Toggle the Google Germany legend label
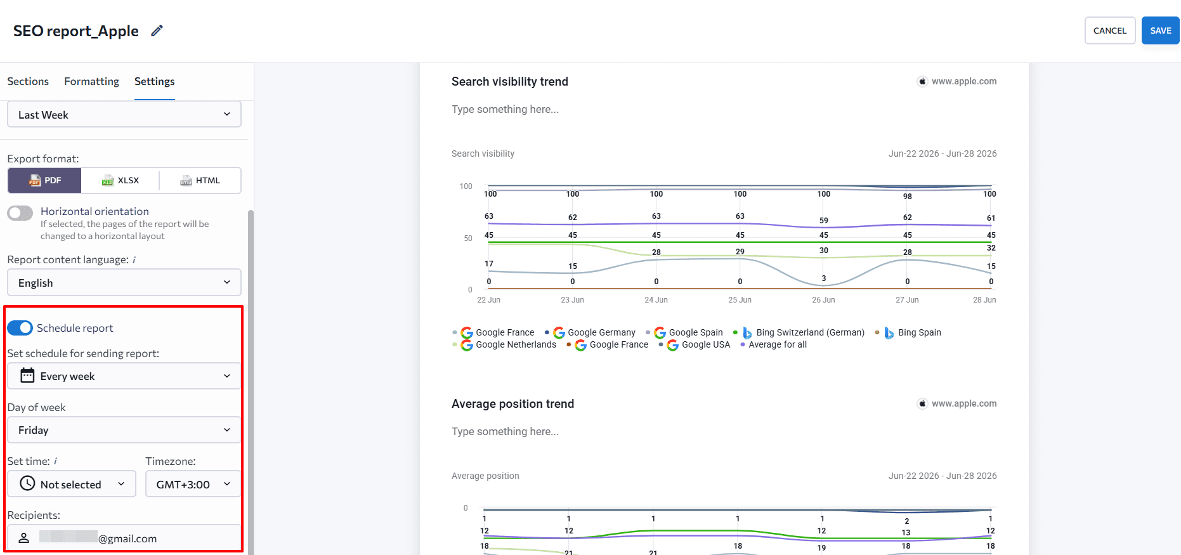The height and width of the screenshot is (555, 1181). [601, 332]
